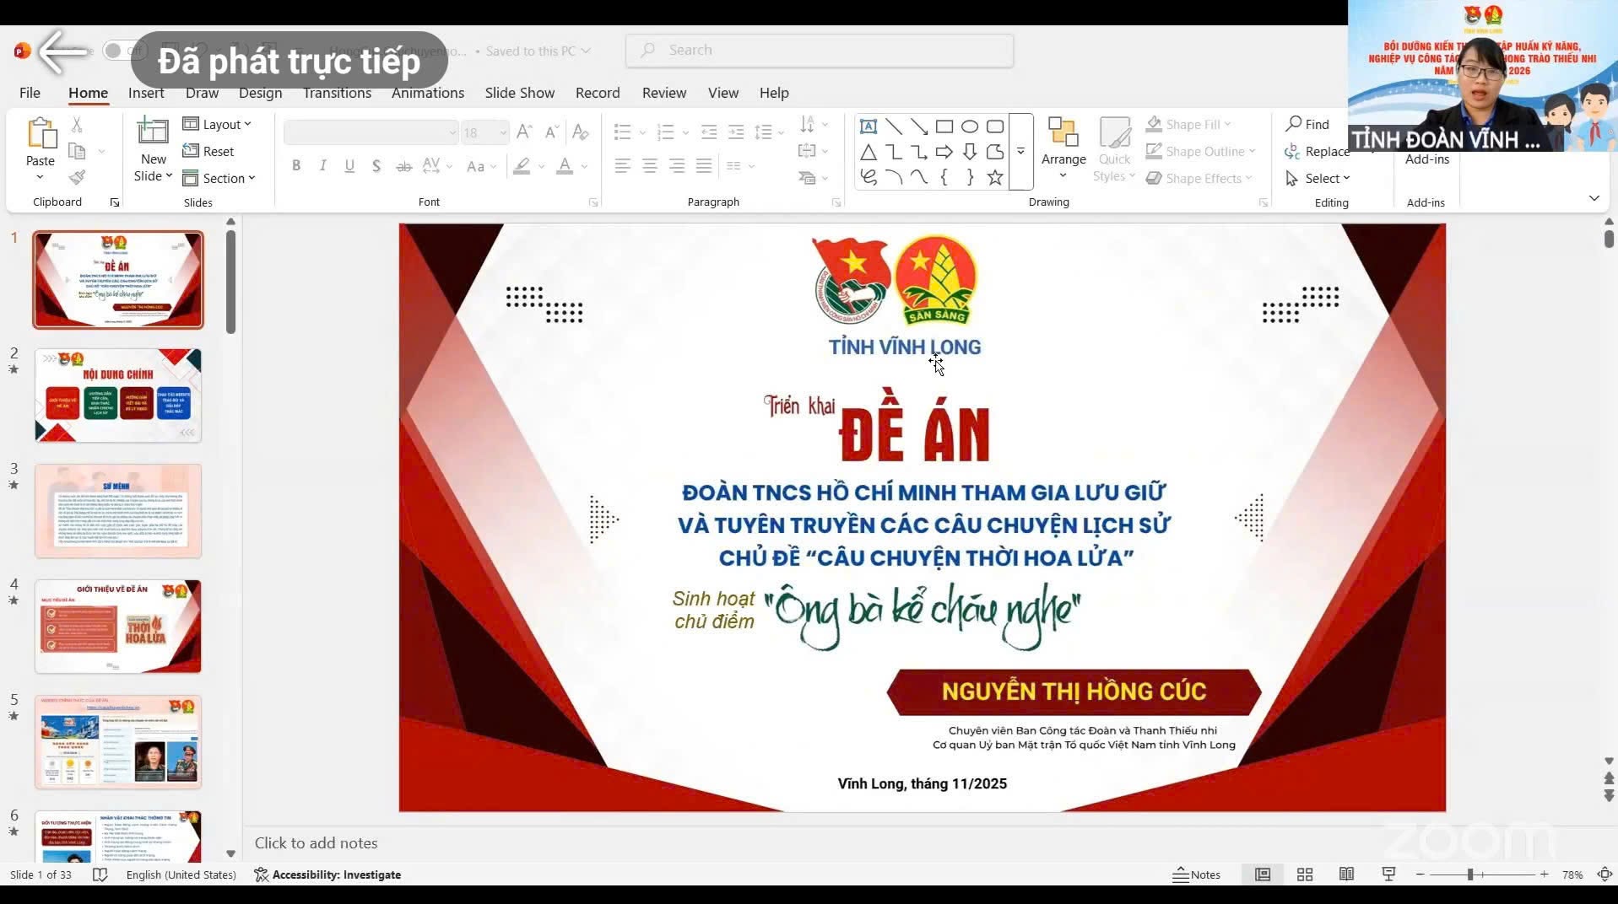Select the Rectangle shape tool
The image size is (1618, 904).
coord(944,126)
